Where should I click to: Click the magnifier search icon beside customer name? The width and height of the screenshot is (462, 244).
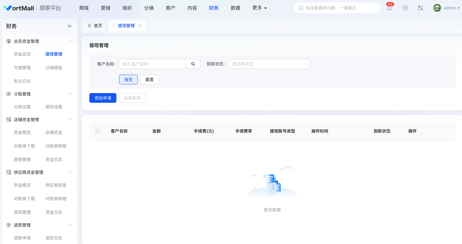[x=193, y=64]
